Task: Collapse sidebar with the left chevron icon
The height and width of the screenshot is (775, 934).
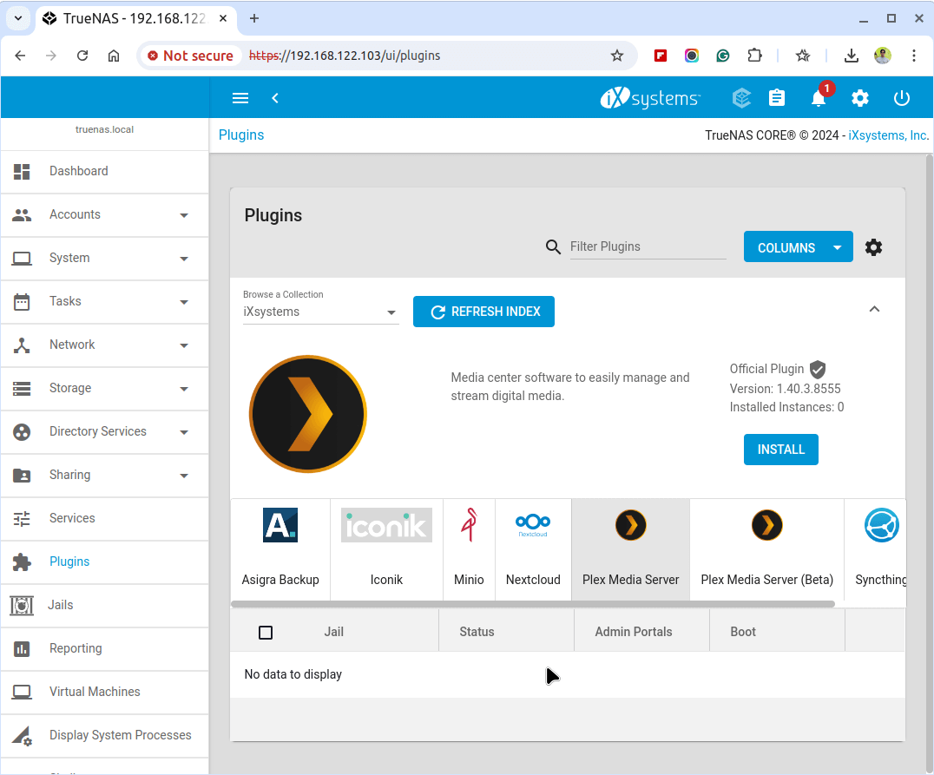Action: coord(275,98)
